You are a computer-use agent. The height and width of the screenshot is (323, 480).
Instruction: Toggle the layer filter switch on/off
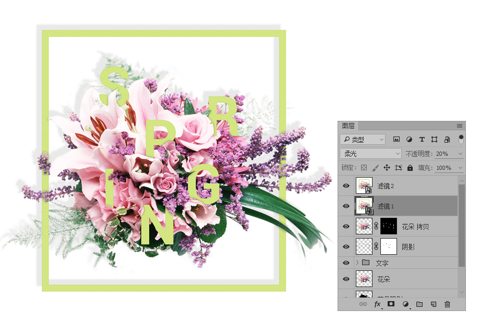461,139
